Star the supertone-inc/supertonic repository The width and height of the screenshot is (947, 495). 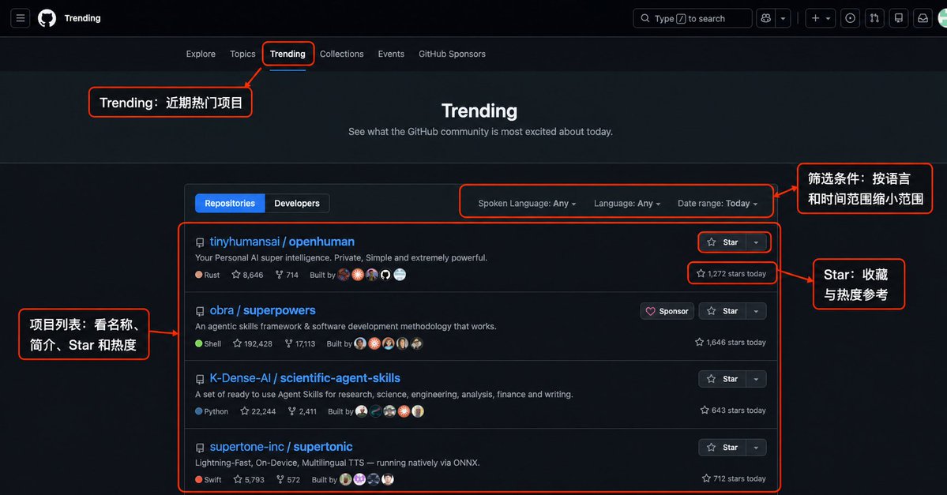[x=723, y=448]
